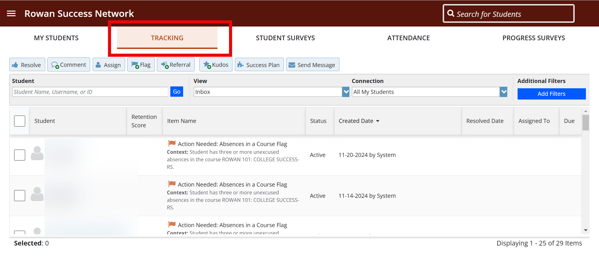
Task: Click the Go button beside the student search
Action: point(177,92)
